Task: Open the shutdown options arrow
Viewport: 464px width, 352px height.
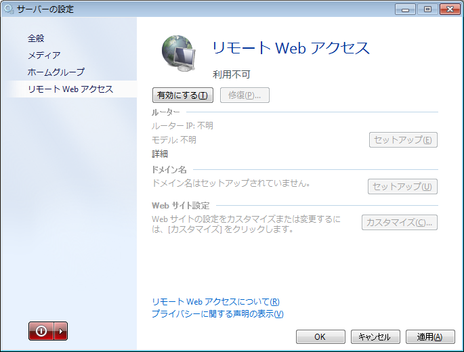Action: coord(61,331)
